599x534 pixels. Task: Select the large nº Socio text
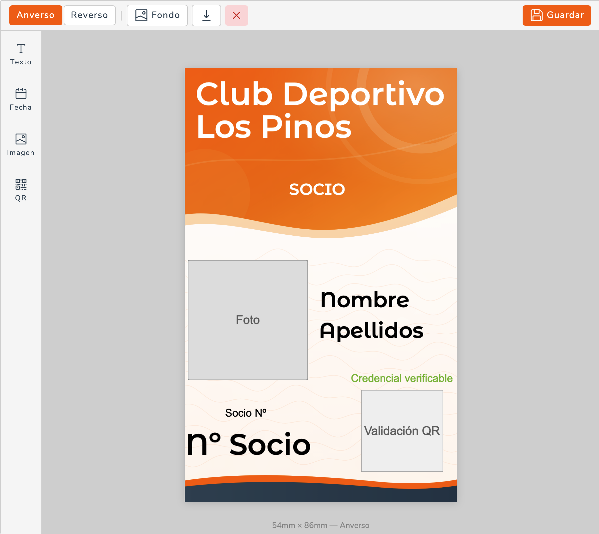pos(249,444)
